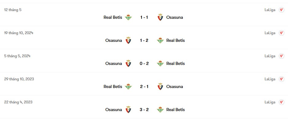Open the 1 - 2 Osasuna vs Real Betis result
The image size is (288, 120).
pyautogui.click(x=144, y=40)
